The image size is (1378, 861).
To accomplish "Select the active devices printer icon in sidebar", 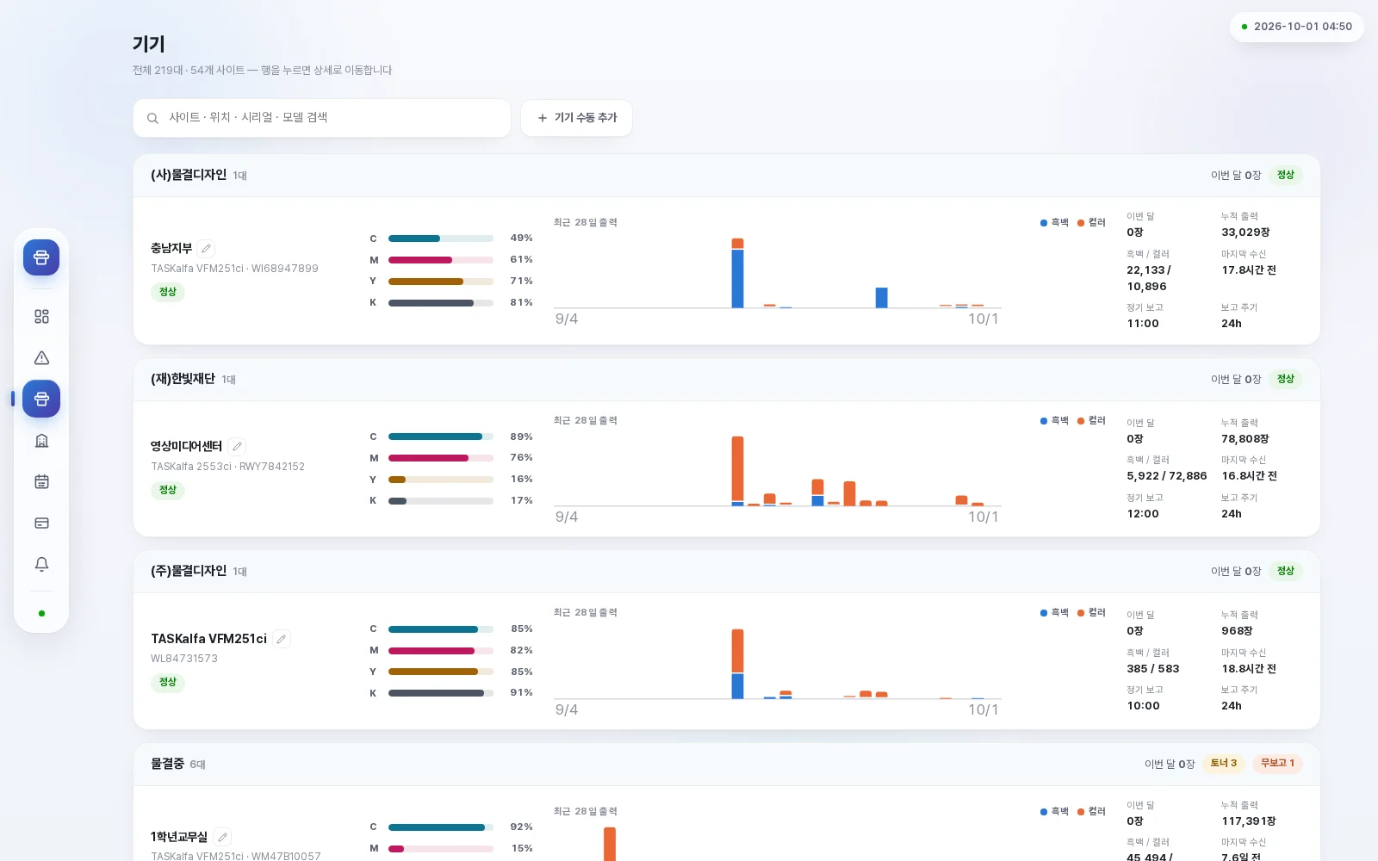I will click(x=41, y=399).
